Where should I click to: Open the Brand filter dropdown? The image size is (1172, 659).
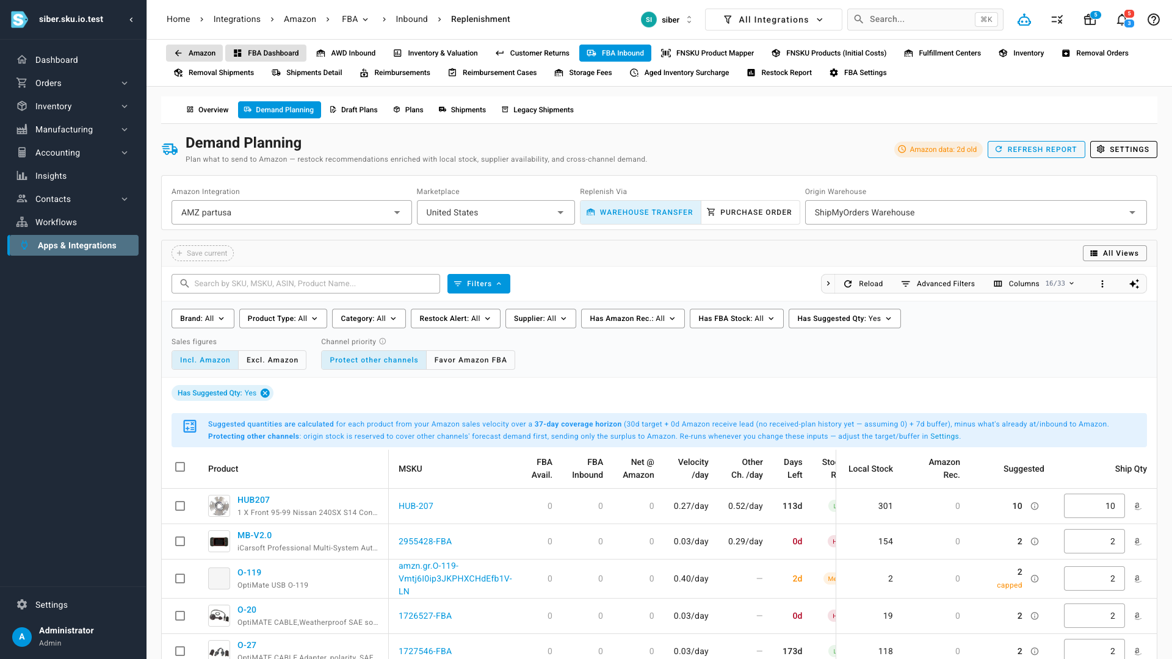(x=203, y=319)
